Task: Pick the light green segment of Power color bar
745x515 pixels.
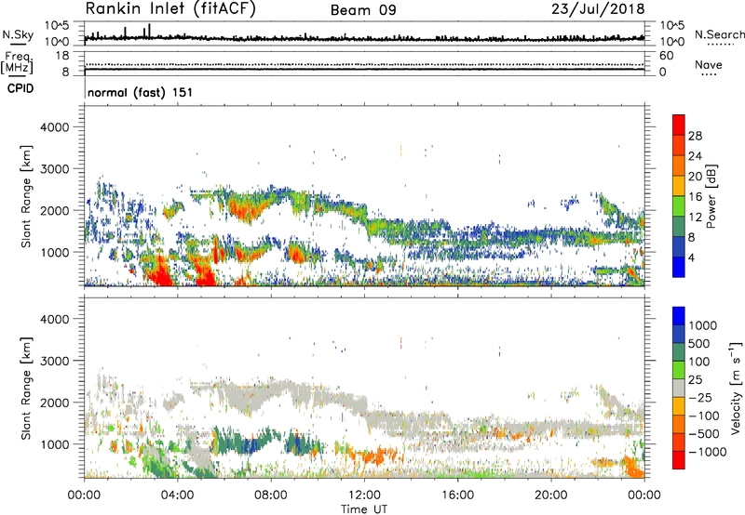Action: click(x=679, y=206)
